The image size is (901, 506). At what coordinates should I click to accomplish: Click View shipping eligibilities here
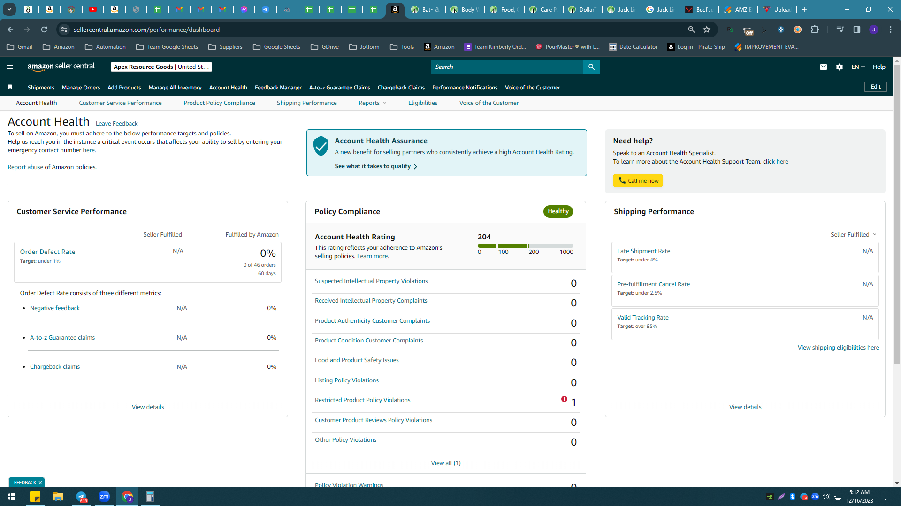pos(838,348)
